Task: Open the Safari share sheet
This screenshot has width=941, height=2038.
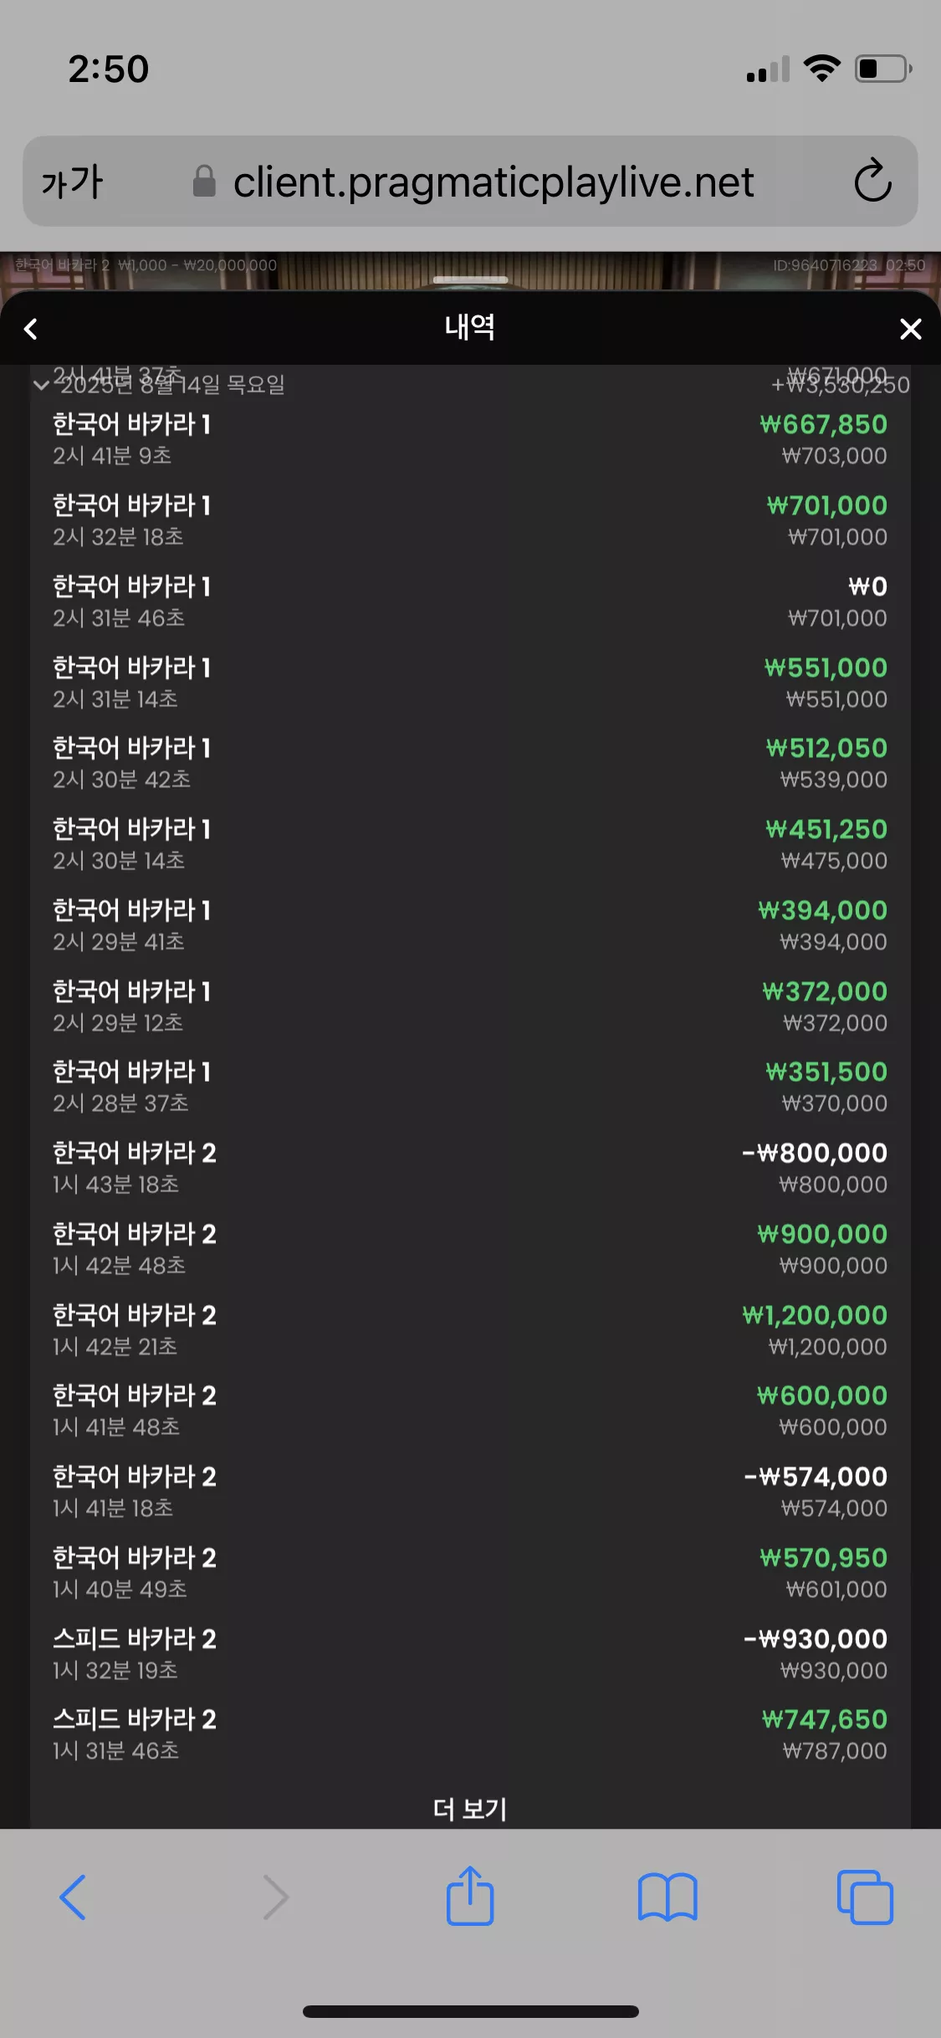Action: point(470,1896)
